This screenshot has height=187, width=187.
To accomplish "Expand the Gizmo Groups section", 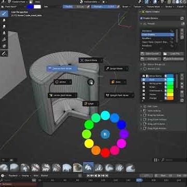I will (141, 64).
